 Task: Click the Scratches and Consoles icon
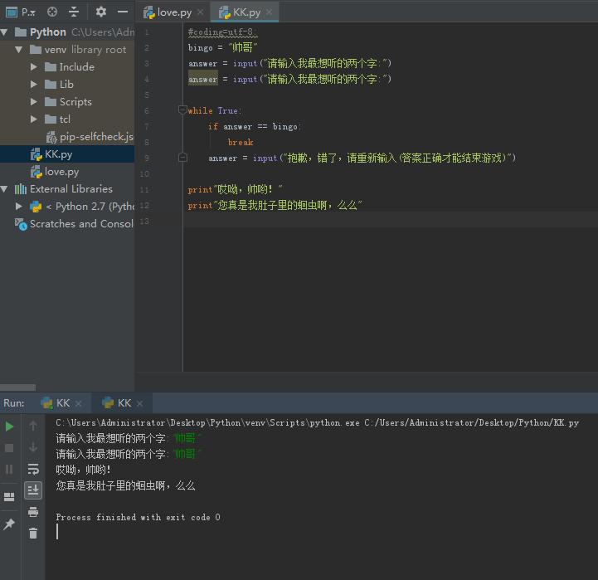click(21, 224)
